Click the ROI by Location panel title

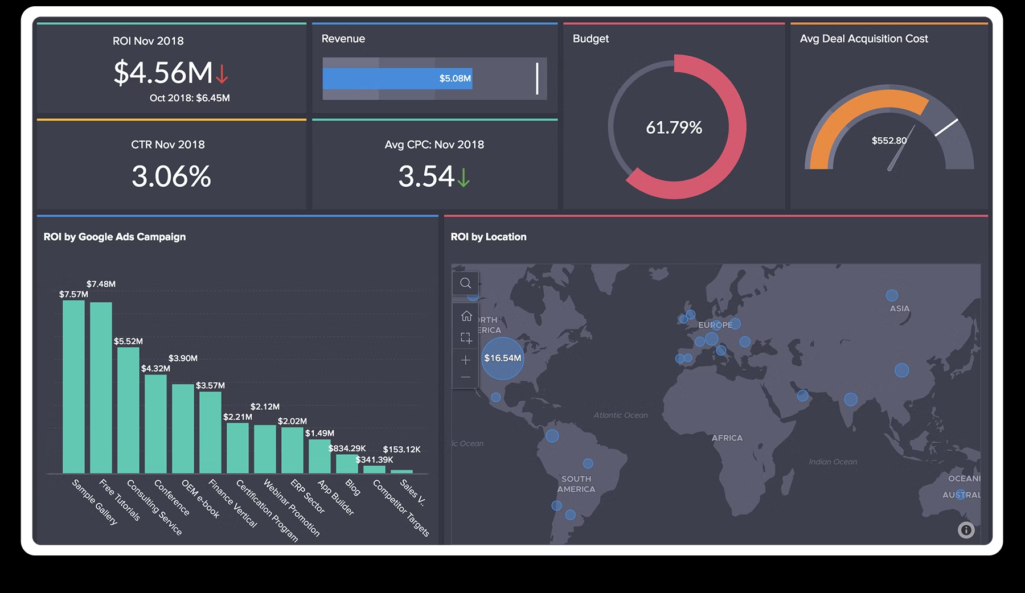489,237
